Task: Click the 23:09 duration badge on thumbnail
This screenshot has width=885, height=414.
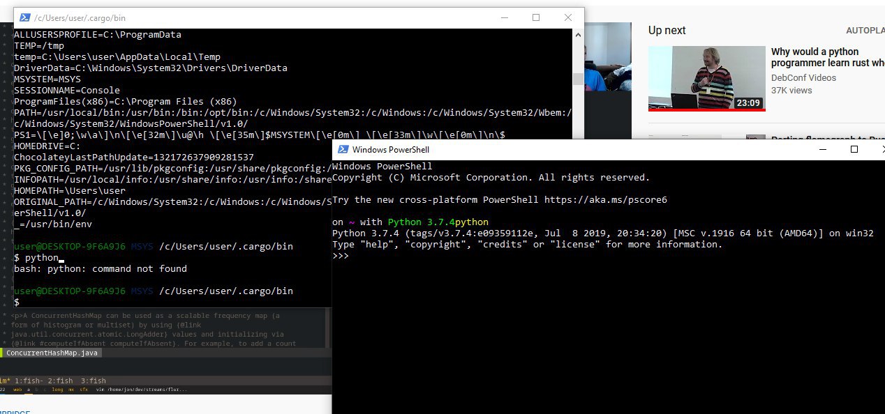Action: (748, 103)
